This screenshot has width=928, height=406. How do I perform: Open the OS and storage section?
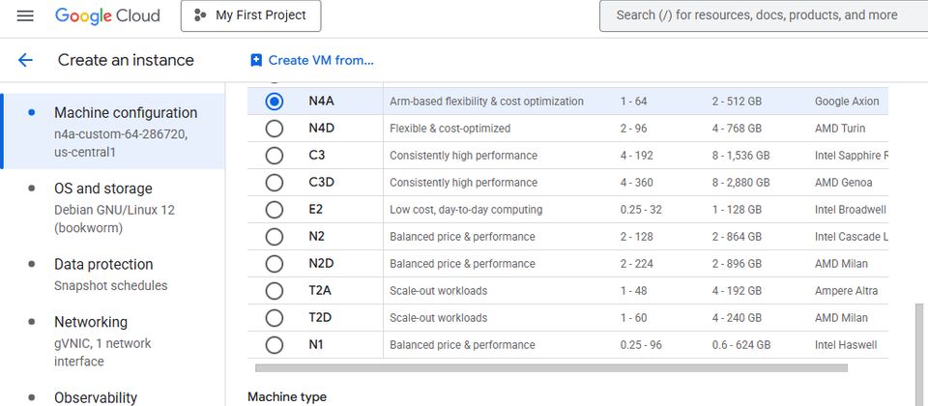[x=103, y=188]
